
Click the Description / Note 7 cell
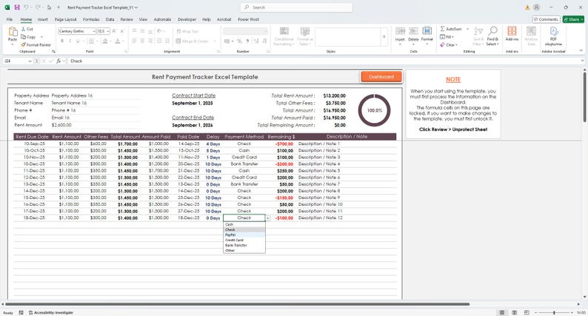(x=319, y=184)
